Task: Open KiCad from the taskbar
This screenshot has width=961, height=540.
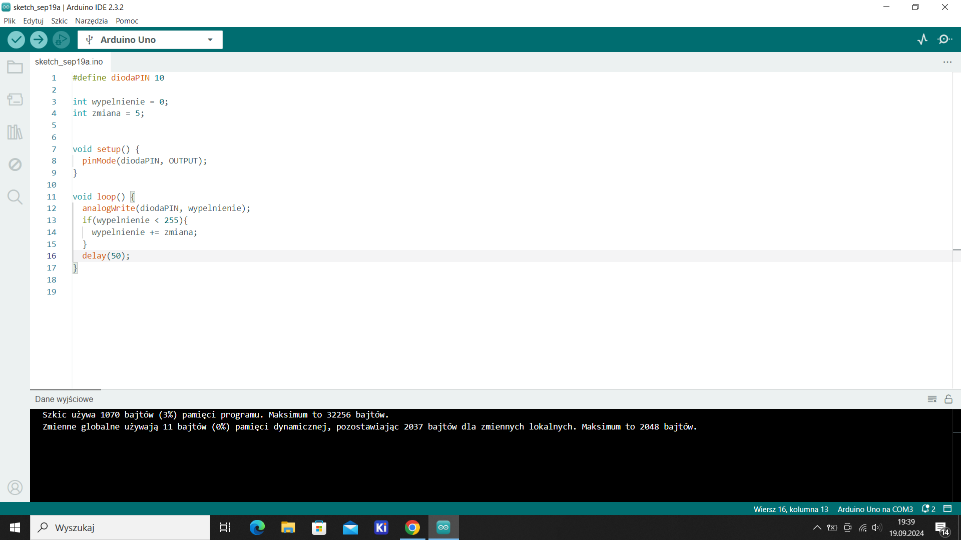Action: point(381,527)
